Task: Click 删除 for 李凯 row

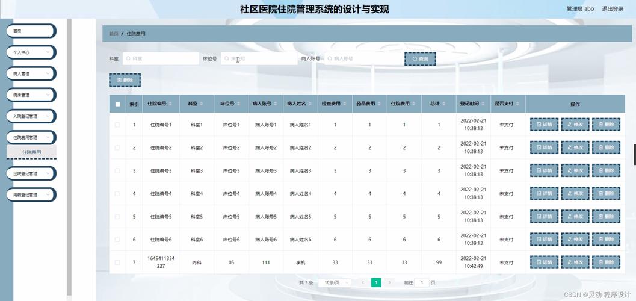Action: (x=606, y=262)
